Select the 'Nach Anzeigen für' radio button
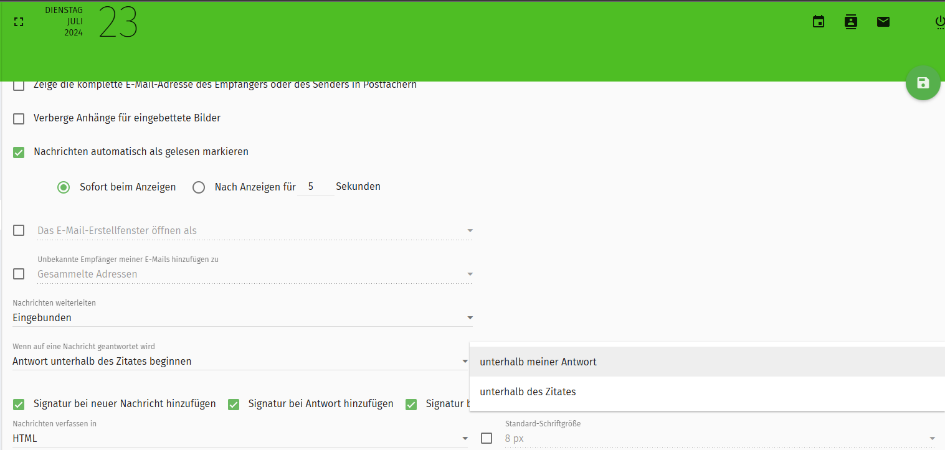This screenshot has width=945, height=450. click(199, 187)
